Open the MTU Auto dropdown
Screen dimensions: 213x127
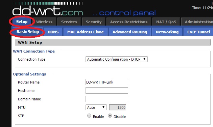tap(96, 107)
